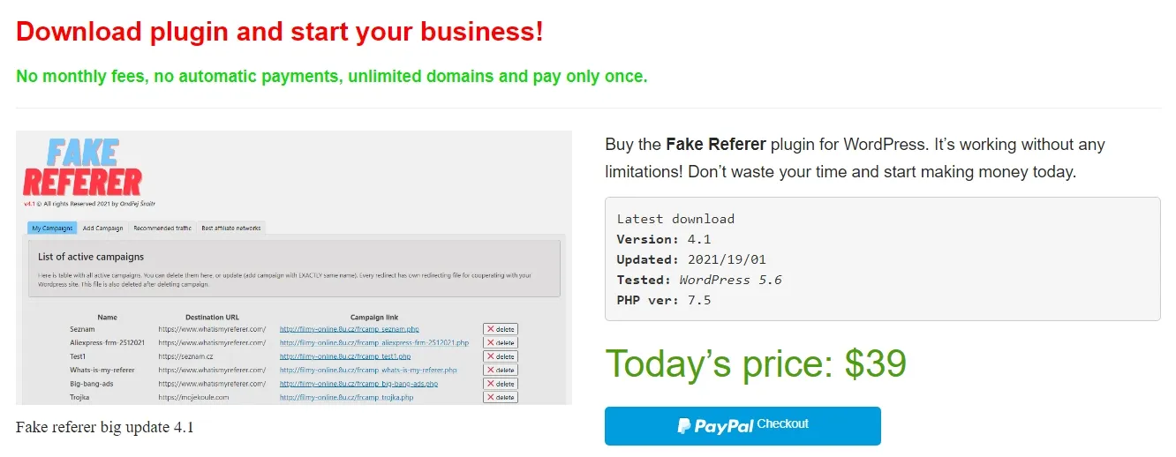
Task: Delete the Test1 campaign
Action: (501, 356)
